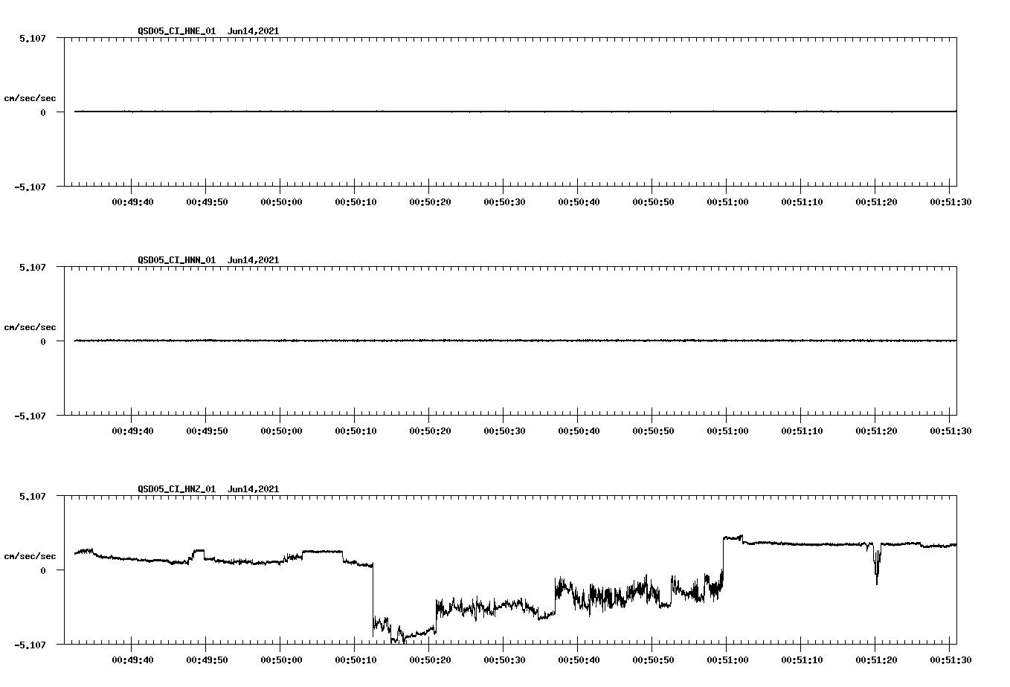Click time label 00:50:10 under HNZ plot
This screenshot has height=687, width=1010.
point(356,659)
